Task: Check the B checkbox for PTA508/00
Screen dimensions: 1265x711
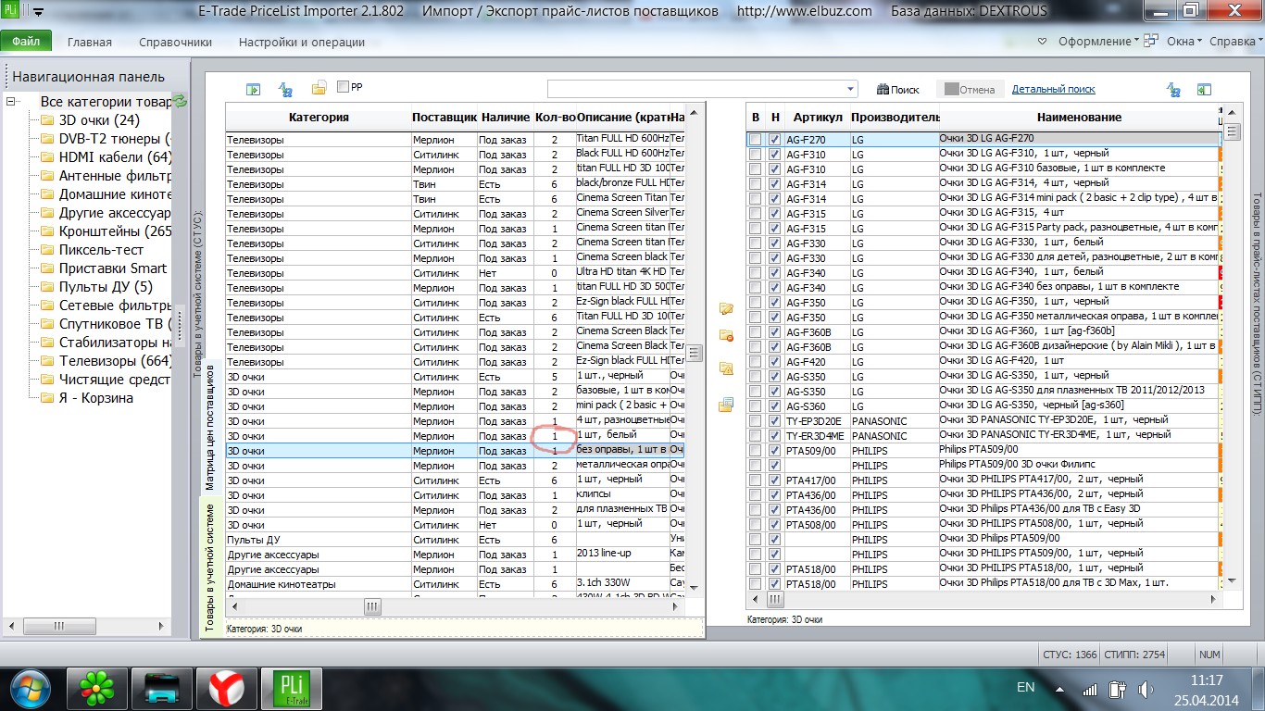Action: pos(756,525)
